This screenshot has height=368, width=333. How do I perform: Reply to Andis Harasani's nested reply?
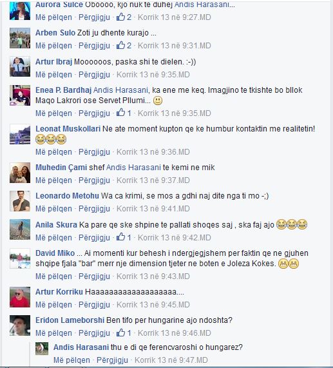(112, 360)
